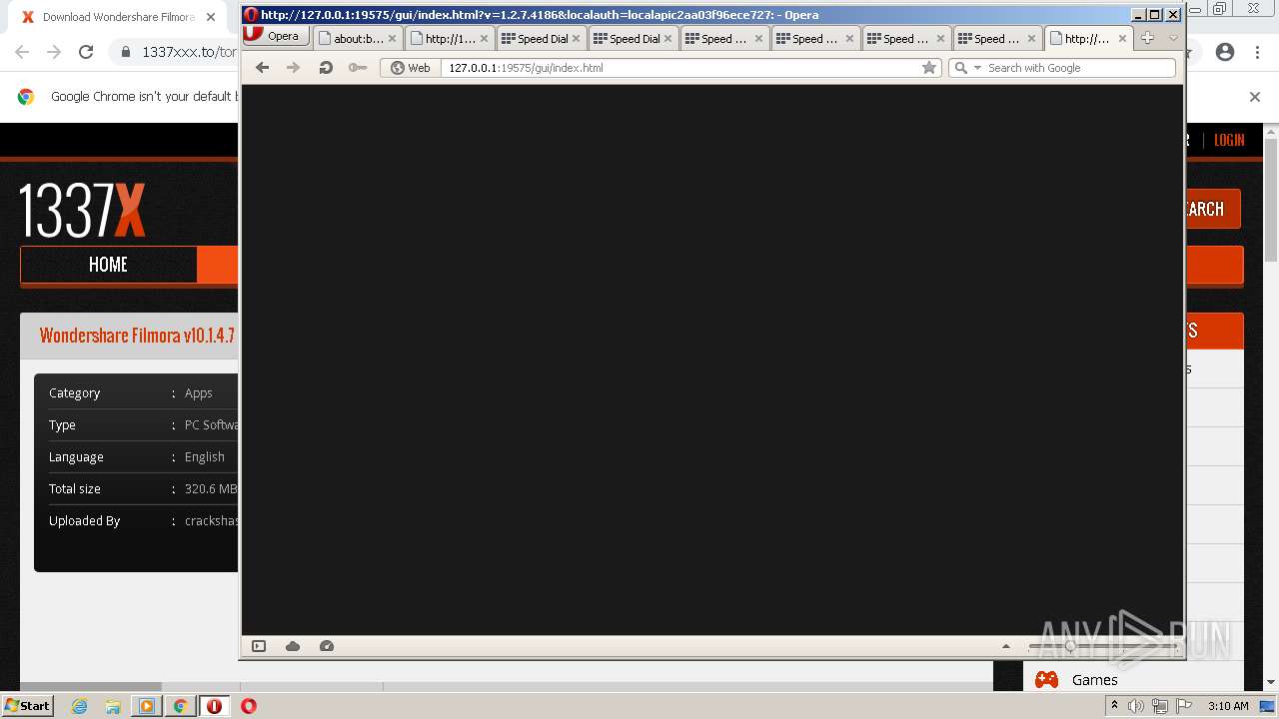This screenshot has height=719, width=1279.
Task: Bookmark page with star icon
Action: (929, 68)
